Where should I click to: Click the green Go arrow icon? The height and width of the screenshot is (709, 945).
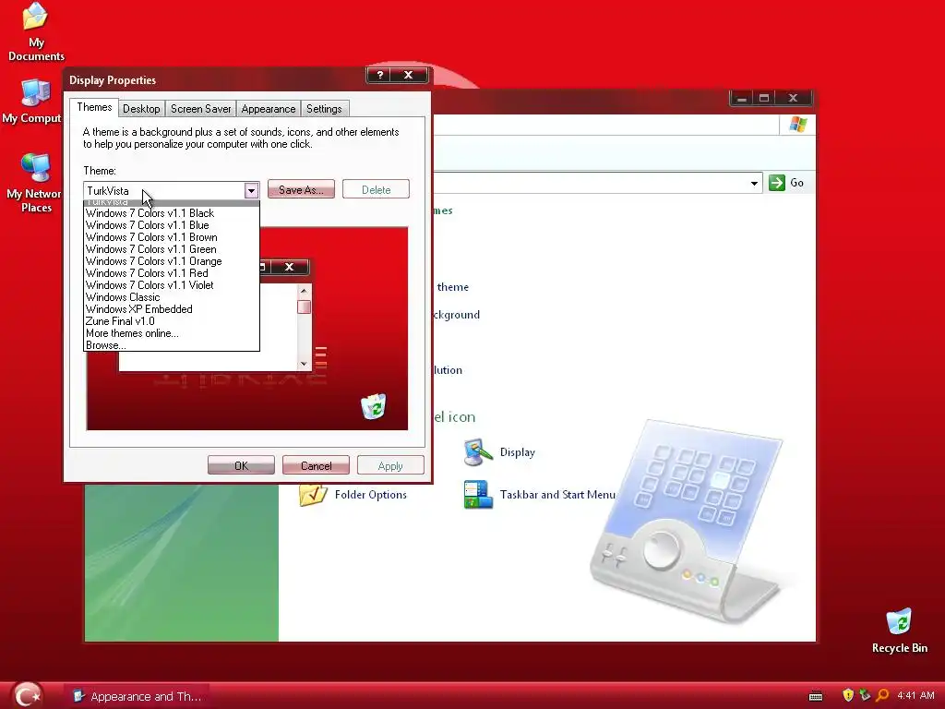[x=777, y=183]
